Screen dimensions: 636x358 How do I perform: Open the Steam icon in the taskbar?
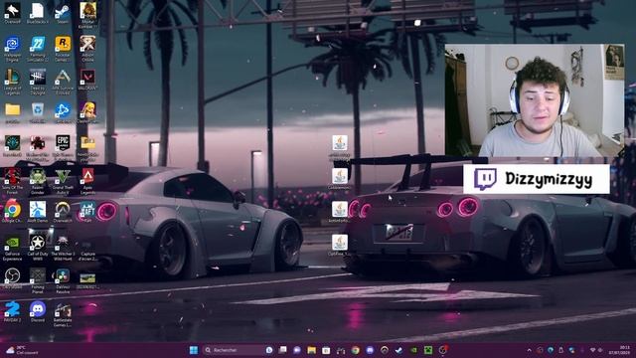pos(398,350)
